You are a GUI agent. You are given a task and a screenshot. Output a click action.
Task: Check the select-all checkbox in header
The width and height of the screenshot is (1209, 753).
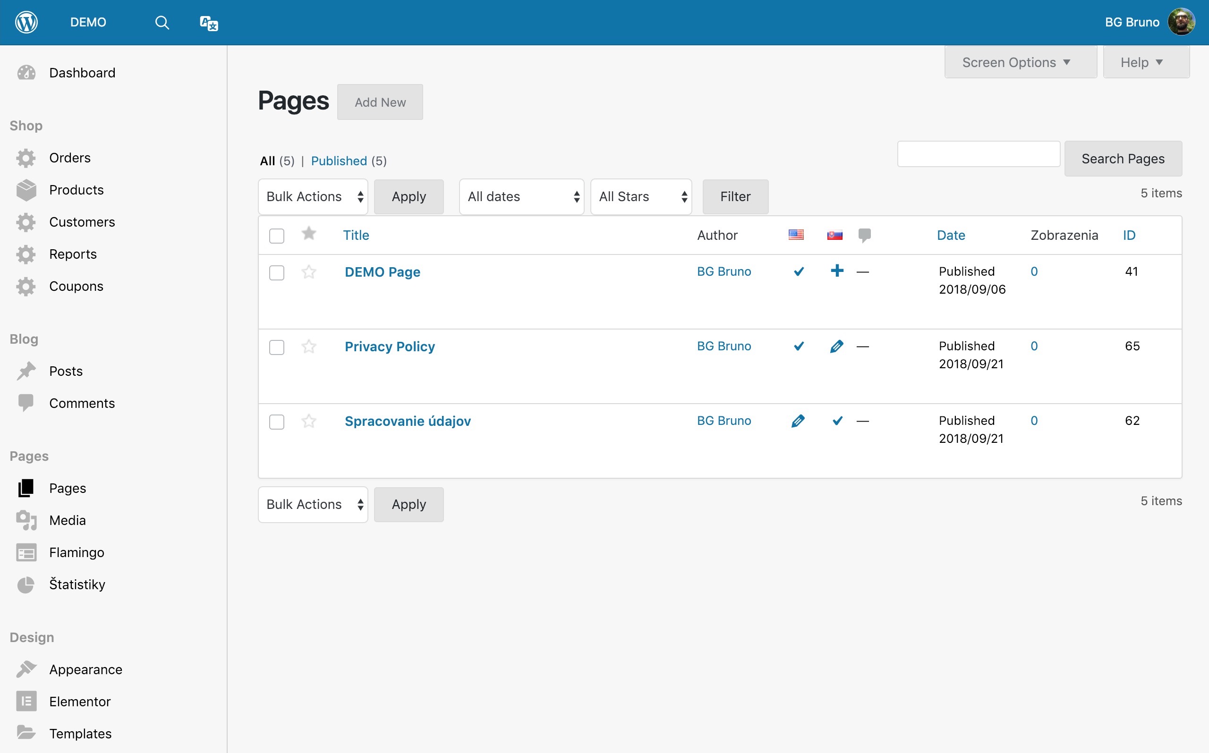(276, 236)
